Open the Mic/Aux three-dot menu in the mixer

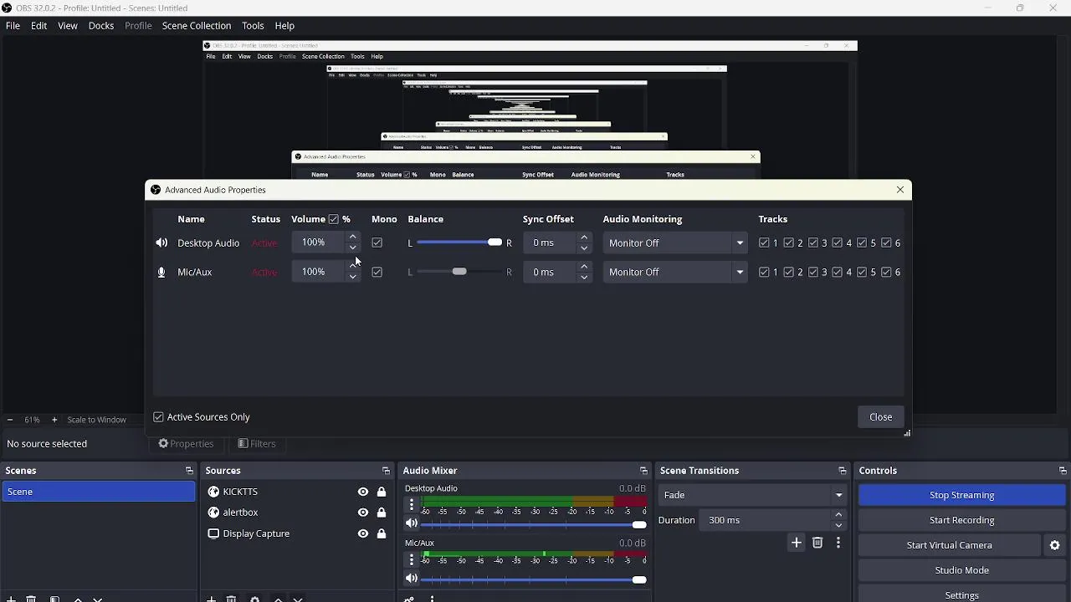(411, 560)
